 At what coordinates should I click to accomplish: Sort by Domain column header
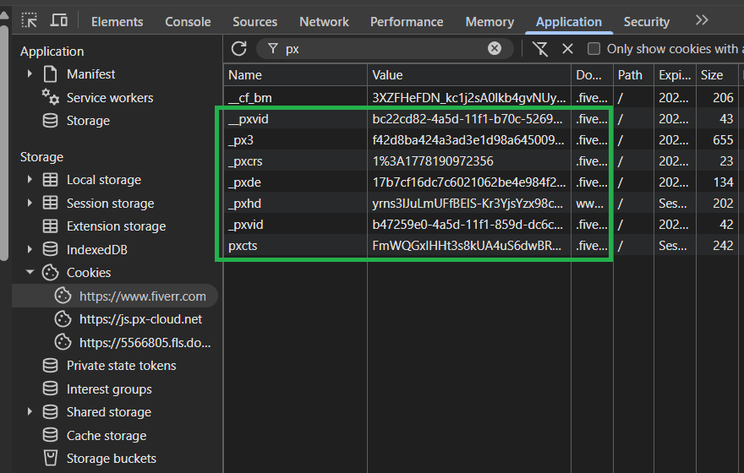pyautogui.click(x=592, y=75)
